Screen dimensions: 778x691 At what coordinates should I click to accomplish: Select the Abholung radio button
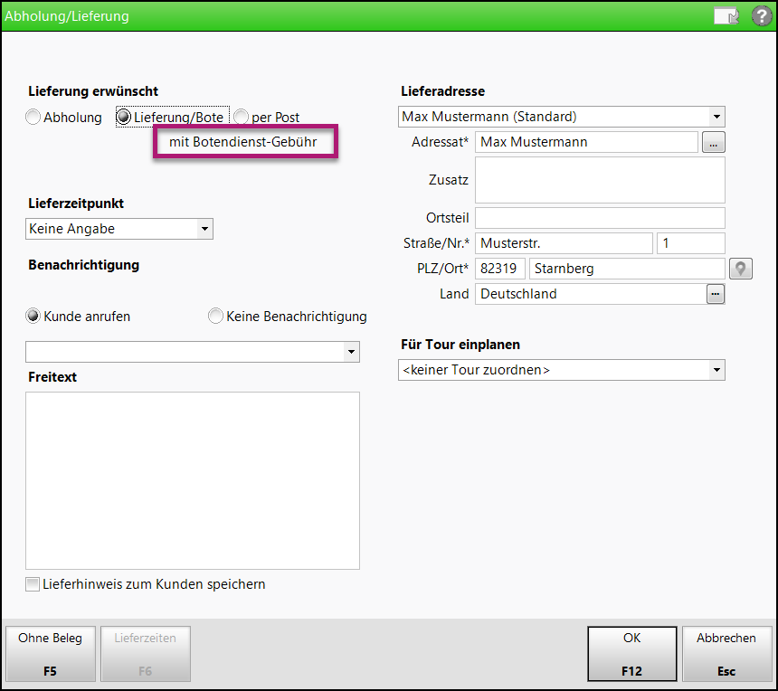click(33, 118)
